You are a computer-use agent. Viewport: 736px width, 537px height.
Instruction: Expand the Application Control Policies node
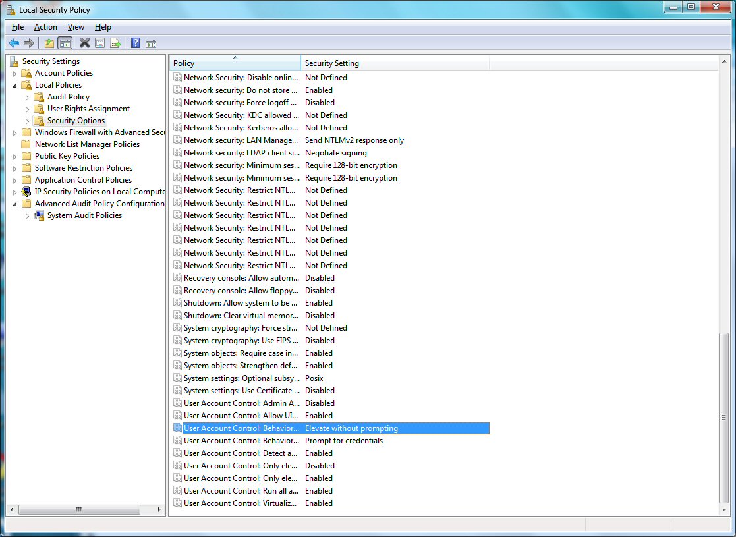[14, 181]
